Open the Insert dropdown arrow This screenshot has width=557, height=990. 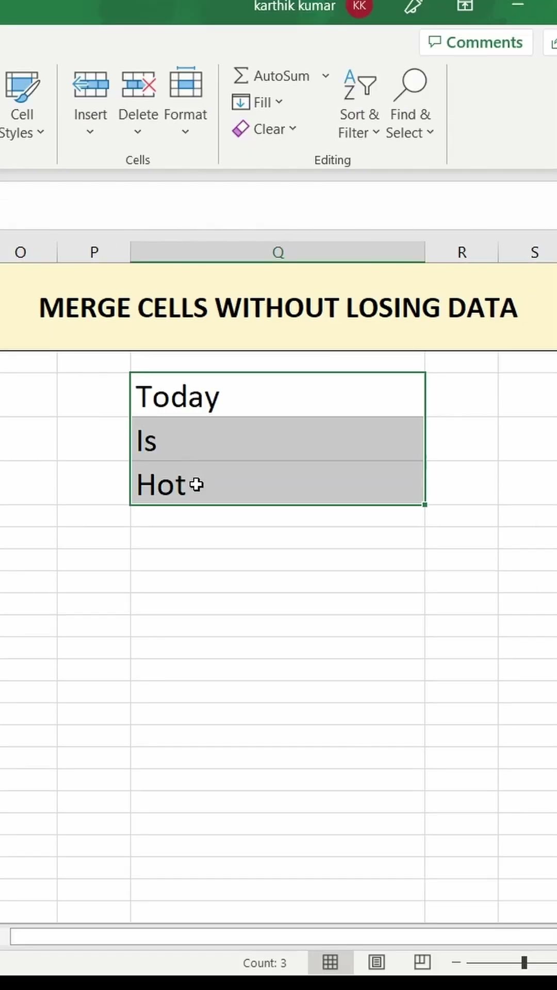point(90,132)
